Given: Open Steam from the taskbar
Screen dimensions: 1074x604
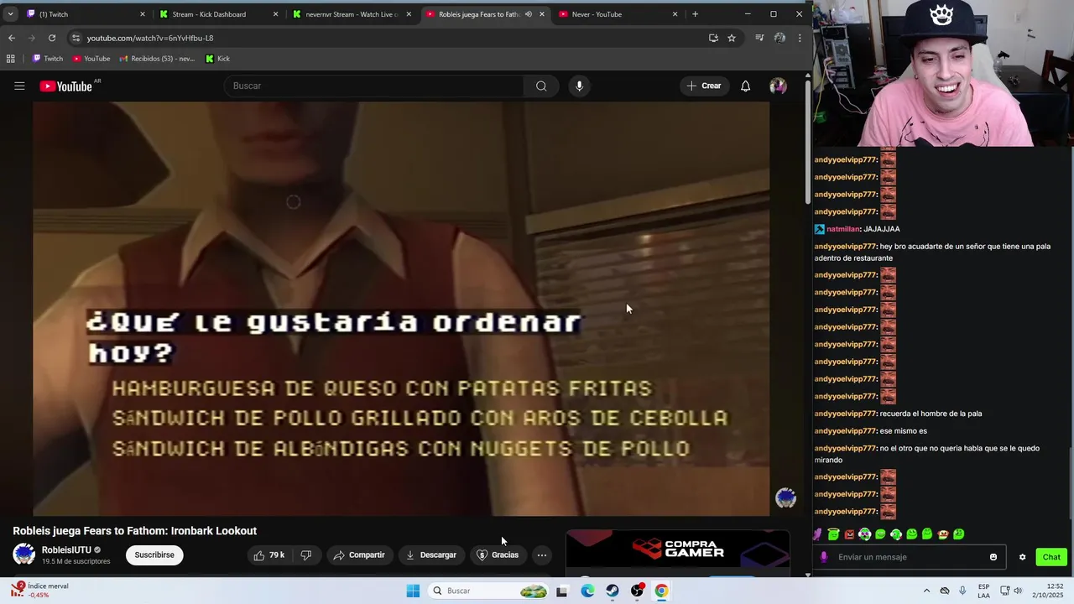Looking at the screenshot, I should coord(613,591).
